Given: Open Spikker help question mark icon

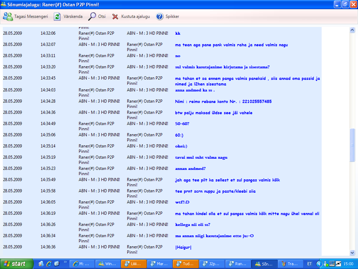Looking at the screenshot, I should point(160,16).
